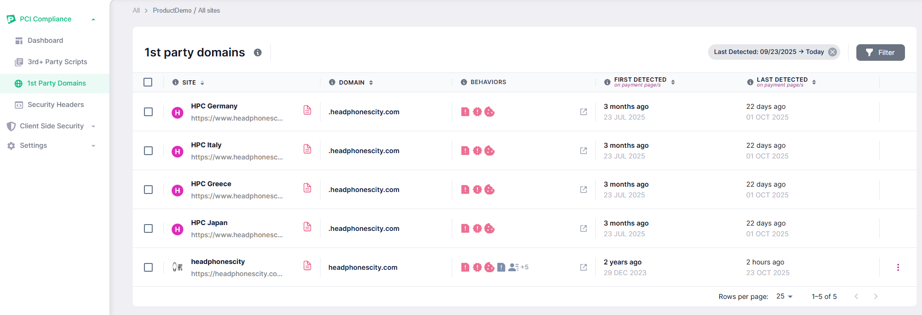Click the document icon in the headphonescity row
The width and height of the screenshot is (922, 315).
pos(307,266)
